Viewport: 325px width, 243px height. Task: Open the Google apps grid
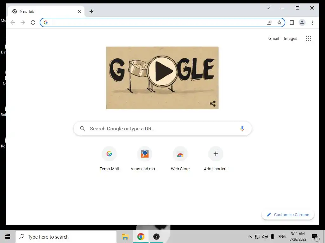[308, 38]
